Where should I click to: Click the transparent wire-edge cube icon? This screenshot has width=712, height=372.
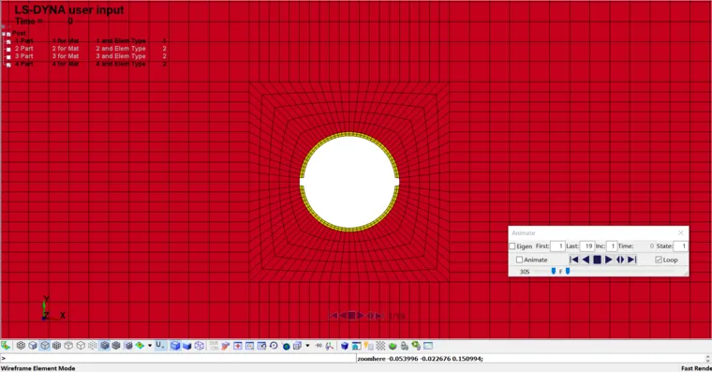click(x=200, y=346)
